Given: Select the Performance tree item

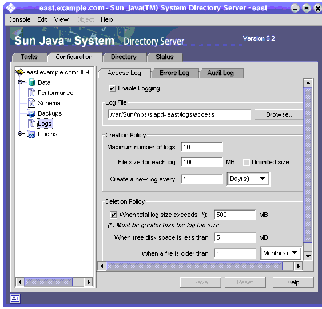Looking at the screenshot, I should point(55,93).
